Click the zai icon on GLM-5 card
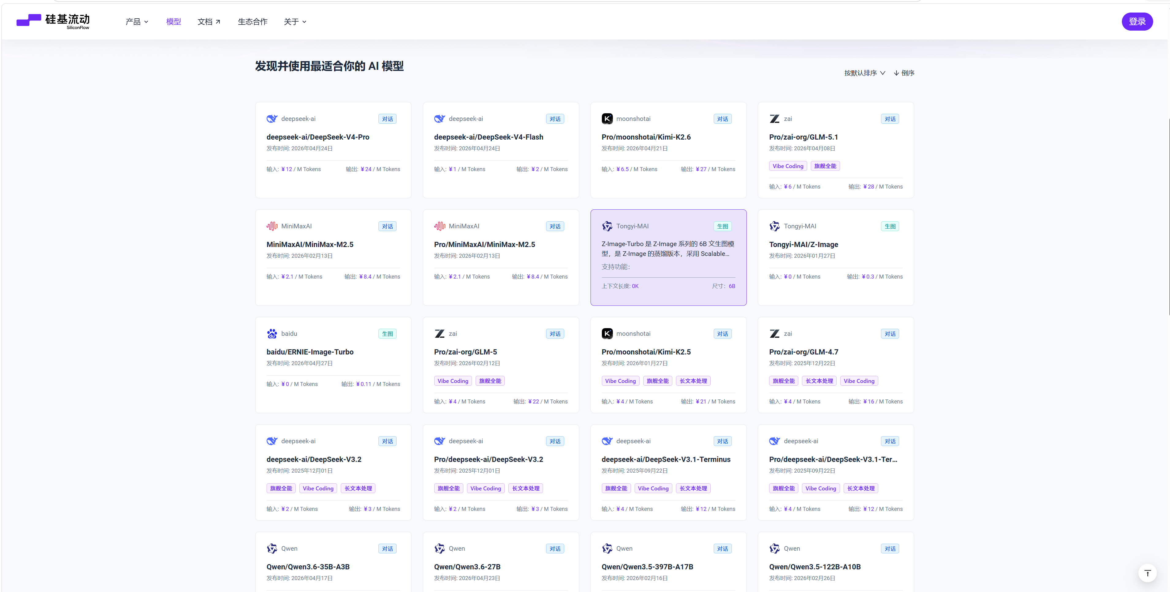Image resolution: width=1170 pixels, height=592 pixels. pyautogui.click(x=439, y=334)
